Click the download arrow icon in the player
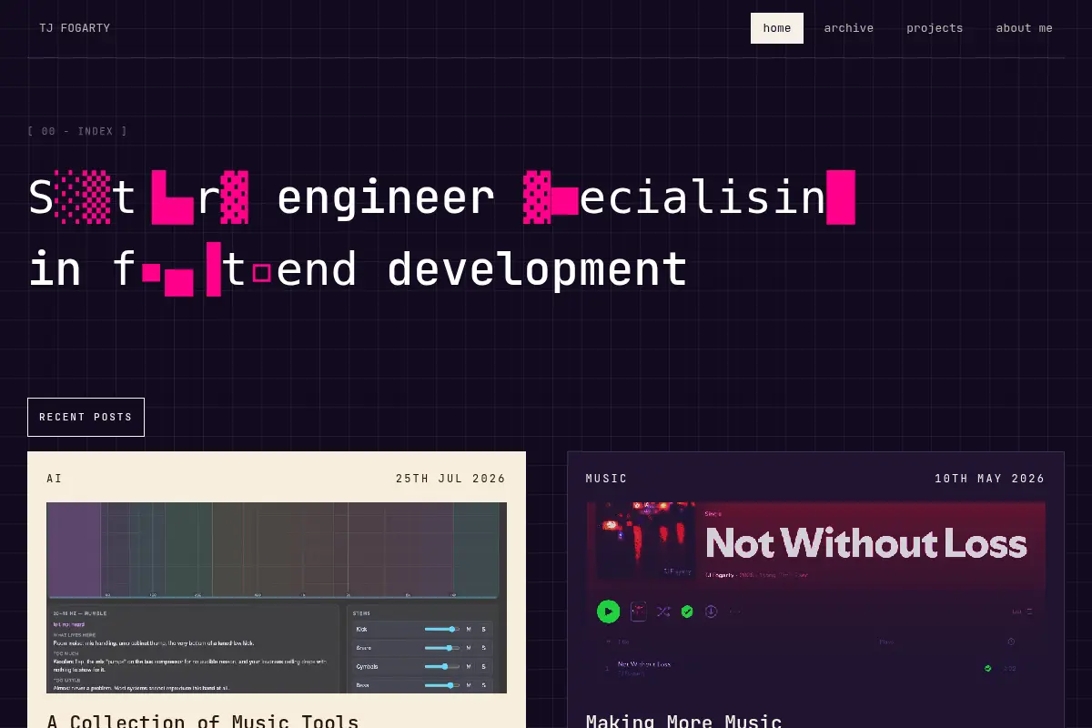 [x=712, y=612]
